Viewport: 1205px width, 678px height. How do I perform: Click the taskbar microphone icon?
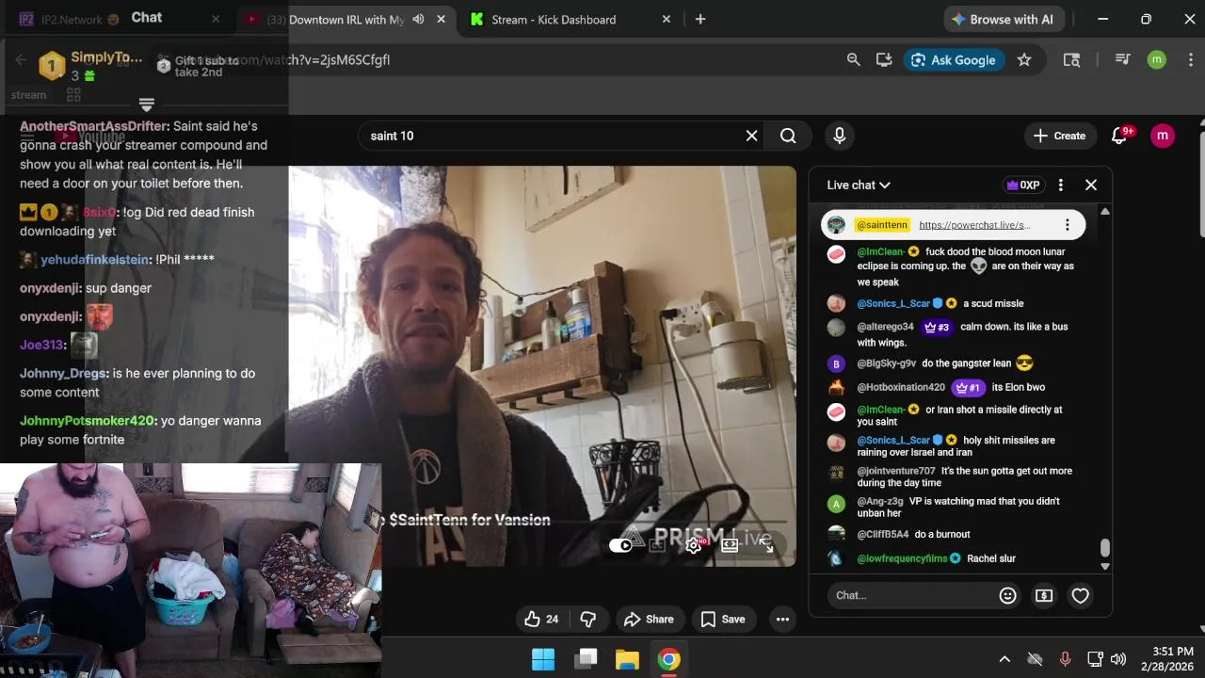pyautogui.click(x=1065, y=659)
